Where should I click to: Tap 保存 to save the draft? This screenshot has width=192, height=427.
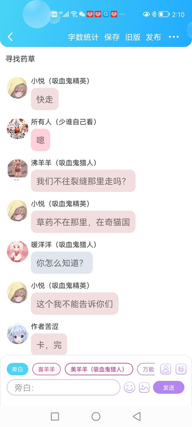tap(112, 37)
